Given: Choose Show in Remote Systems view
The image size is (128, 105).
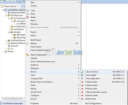Looking at the screenshot, I should click(x=53, y=62).
